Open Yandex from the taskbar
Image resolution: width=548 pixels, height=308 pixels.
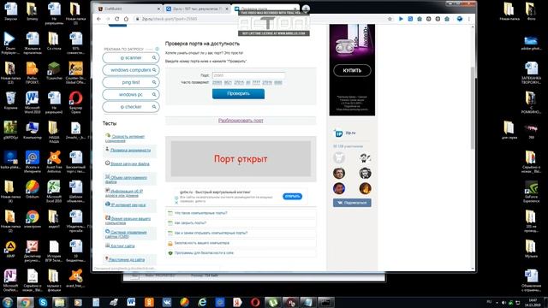click(x=237, y=302)
